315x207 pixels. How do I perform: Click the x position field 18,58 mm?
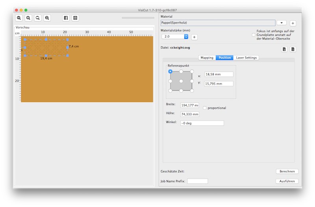click(x=219, y=74)
